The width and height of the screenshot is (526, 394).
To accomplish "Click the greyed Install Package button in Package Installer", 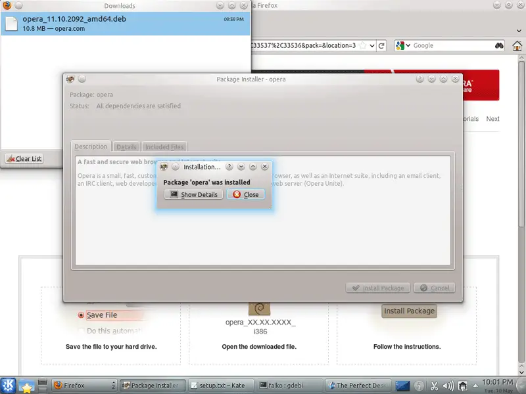I will tap(378, 288).
